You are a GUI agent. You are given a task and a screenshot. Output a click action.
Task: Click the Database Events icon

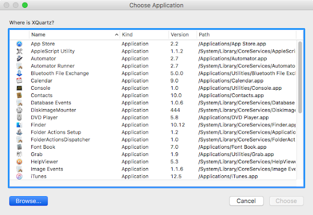click(x=19, y=103)
